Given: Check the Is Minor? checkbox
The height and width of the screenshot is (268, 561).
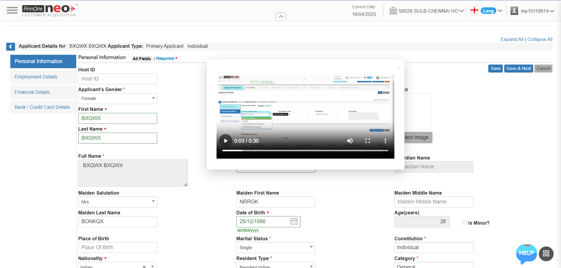Looking at the screenshot, I should (x=464, y=222).
